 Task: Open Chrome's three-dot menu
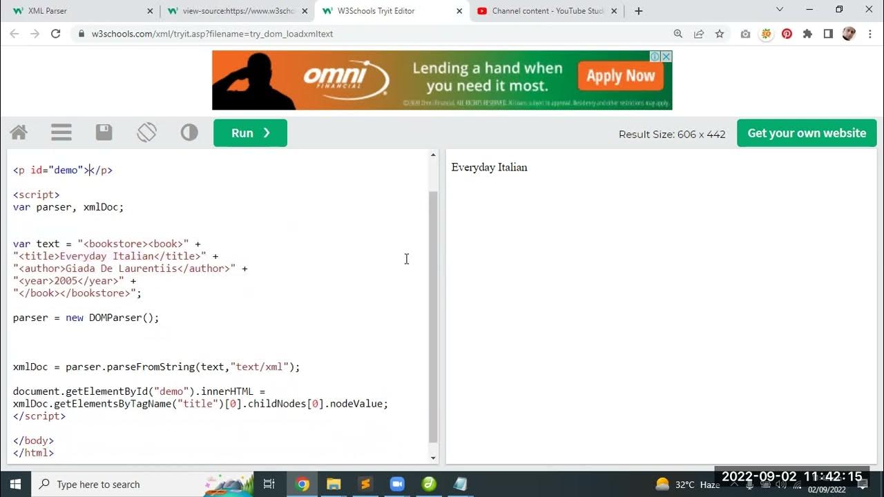[x=869, y=34]
